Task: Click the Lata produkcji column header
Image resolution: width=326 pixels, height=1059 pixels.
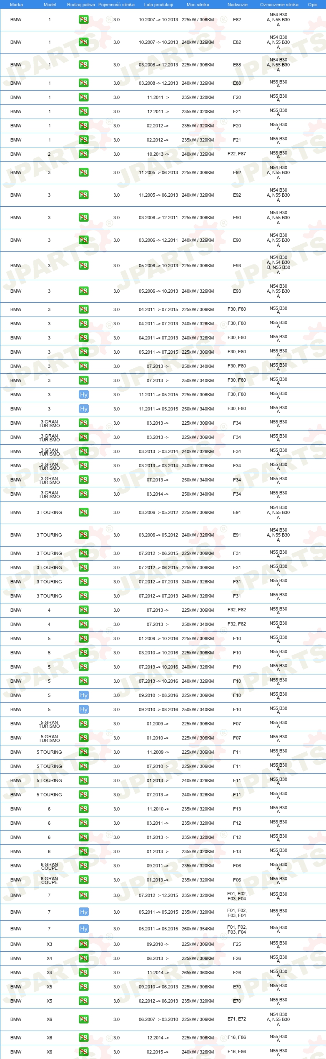Action: [x=158, y=5]
